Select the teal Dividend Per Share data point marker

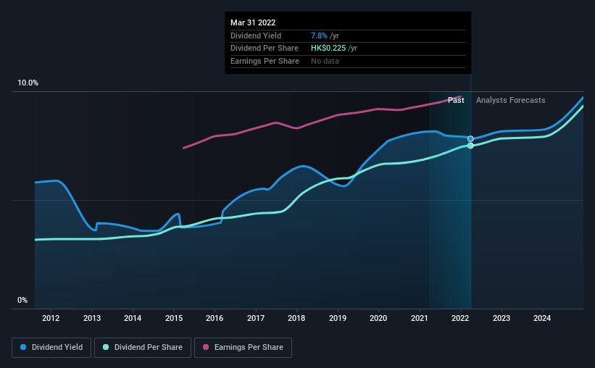[470, 146]
